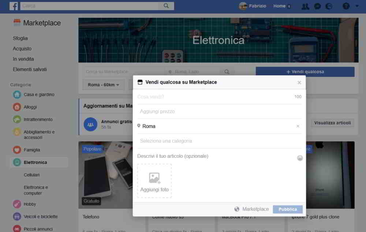Open the Telefono listing thumbnail
The height and width of the screenshot is (232, 366).
(106, 175)
